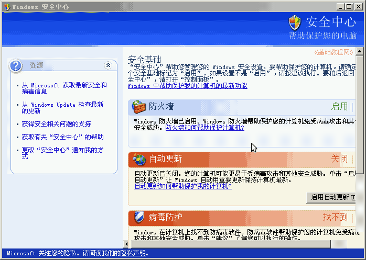Click the question mark 资源 help icon

16,66
